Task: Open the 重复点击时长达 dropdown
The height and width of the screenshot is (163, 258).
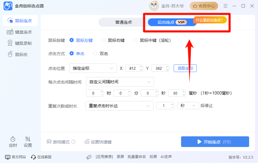Action: click(x=120, y=106)
